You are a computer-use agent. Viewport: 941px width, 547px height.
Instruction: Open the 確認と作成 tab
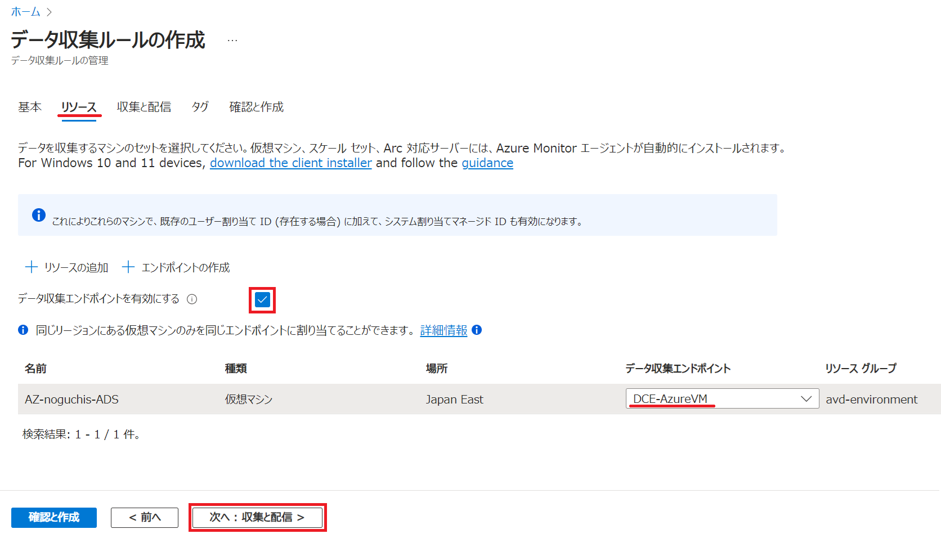(x=257, y=107)
